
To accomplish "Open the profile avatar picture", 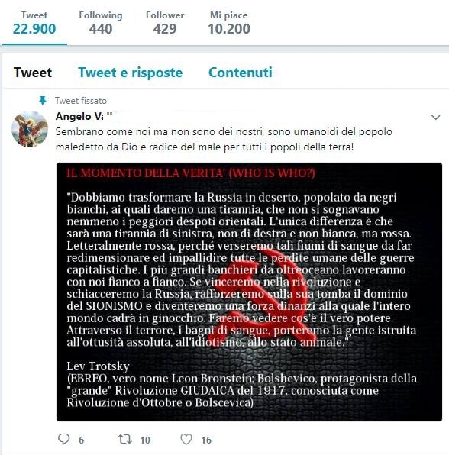I will coord(30,129).
